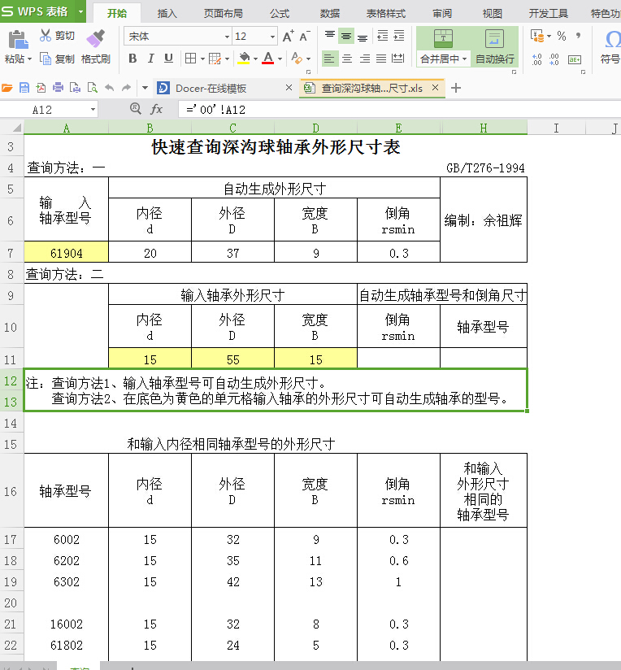Screen dimensions: 621x670
Task: Open a new document tab with plus
Action: point(456,88)
